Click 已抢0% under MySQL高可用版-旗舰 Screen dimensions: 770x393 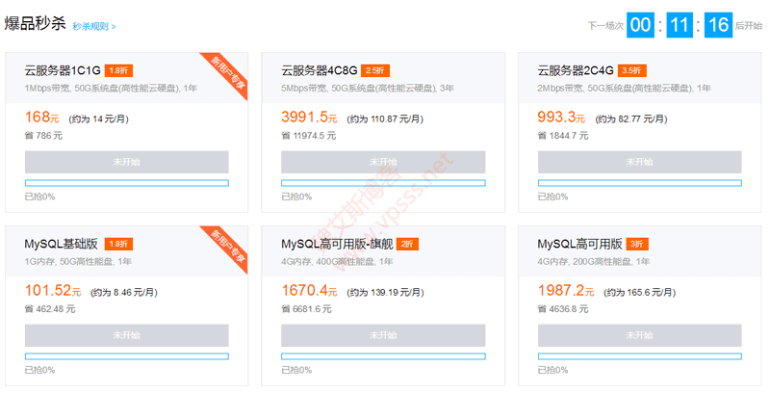(296, 371)
